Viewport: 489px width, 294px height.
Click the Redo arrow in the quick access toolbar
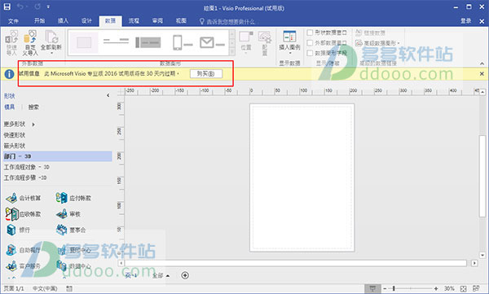(x=37, y=7)
